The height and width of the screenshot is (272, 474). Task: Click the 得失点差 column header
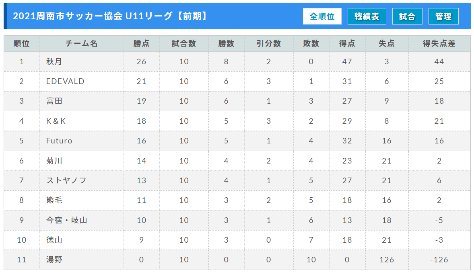(439, 43)
